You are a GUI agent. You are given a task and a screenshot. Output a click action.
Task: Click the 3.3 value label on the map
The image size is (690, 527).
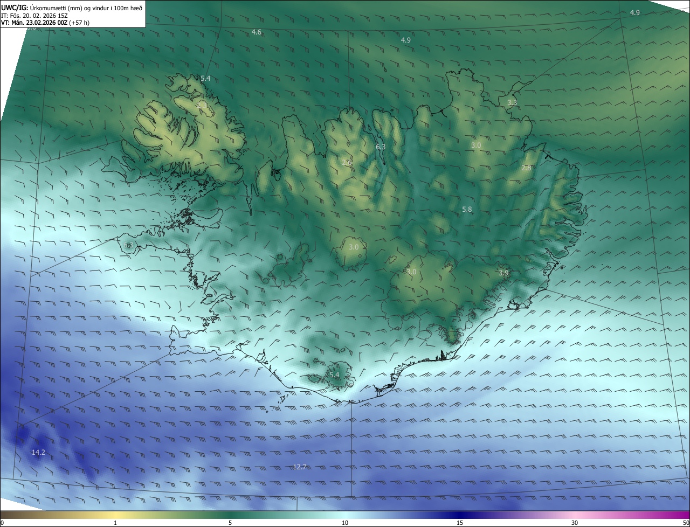coord(512,102)
